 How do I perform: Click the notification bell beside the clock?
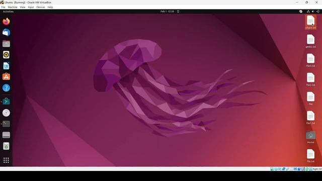tap(178, 12)
